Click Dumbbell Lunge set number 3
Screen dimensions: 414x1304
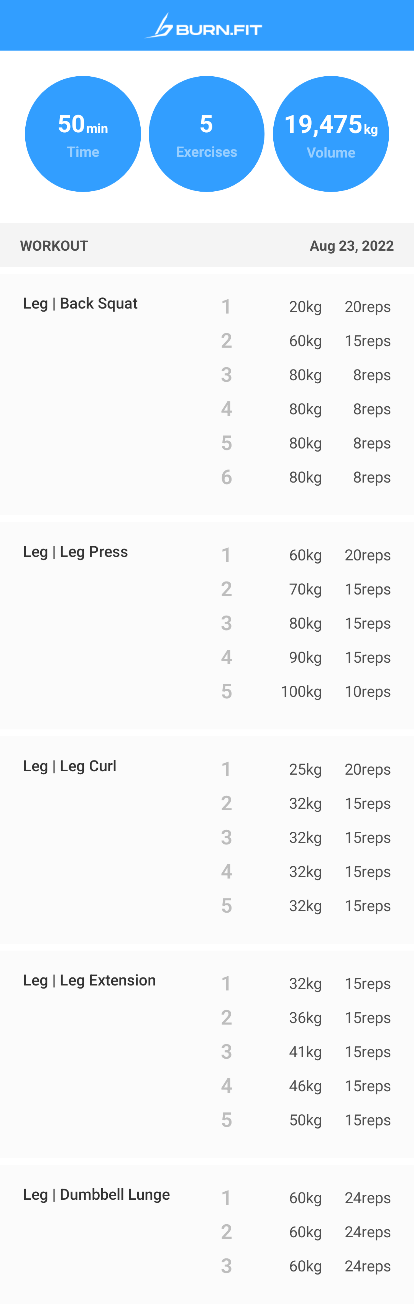[x=226, y=1266]
